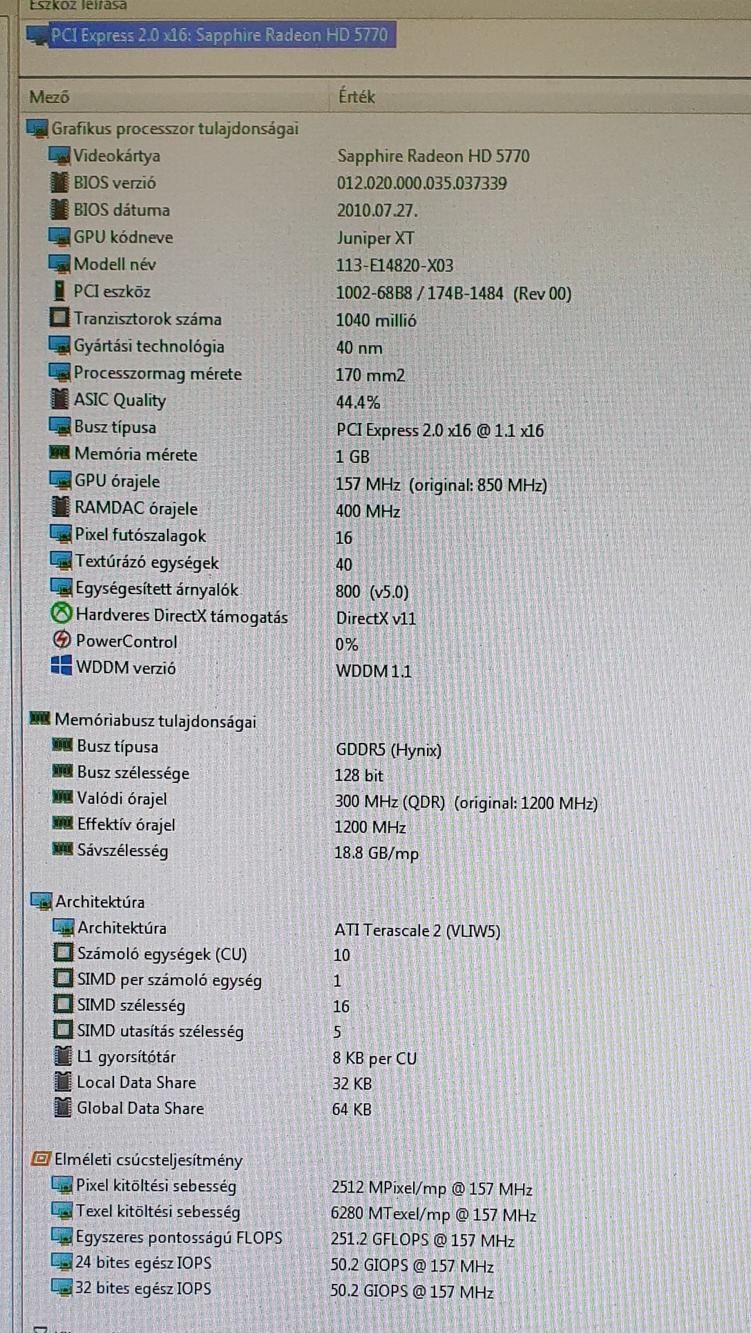Select the Valódi órajel row label

[122, 799]
